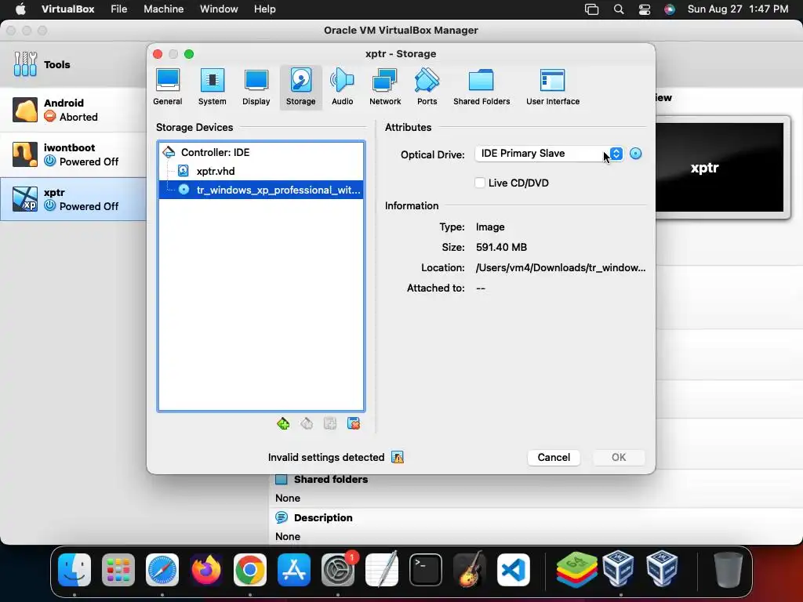Click the xptr preview thumbnail
803x602 pixels.
[x=720, y=168]
